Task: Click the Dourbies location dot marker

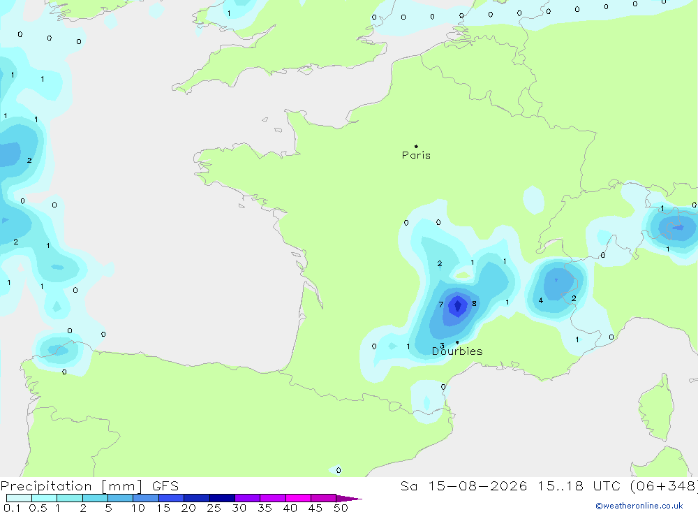Action: [457, 342]
